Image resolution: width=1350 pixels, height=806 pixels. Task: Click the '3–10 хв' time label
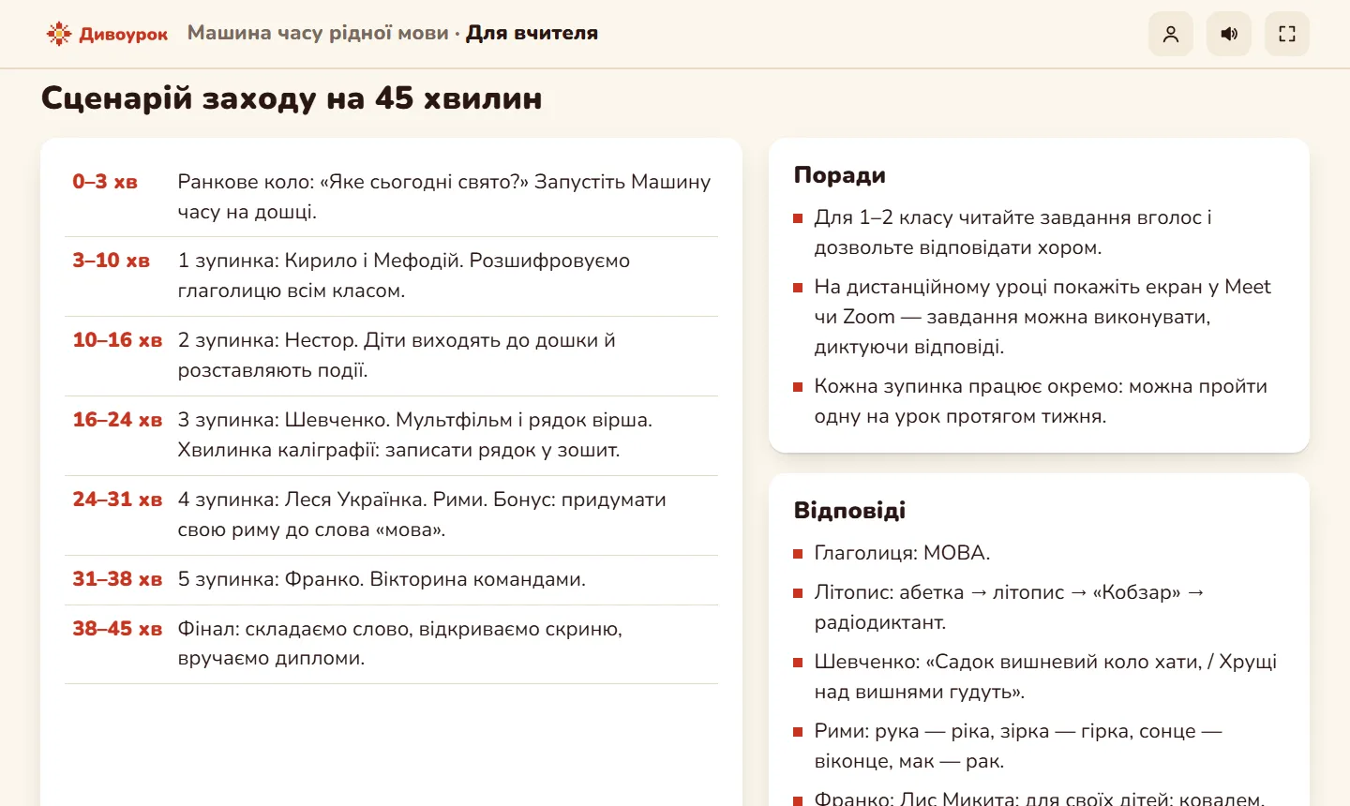pyautogui.click(x=112, y=261)
